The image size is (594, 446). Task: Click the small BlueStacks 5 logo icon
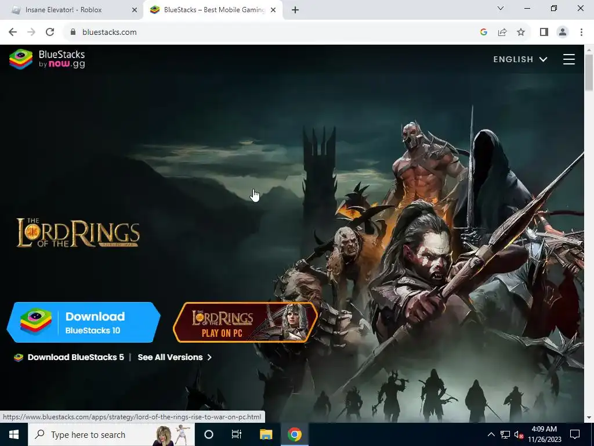coord(19,357)
